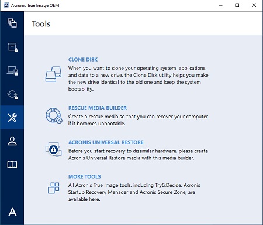The height and width of the screenshot is (225, 263).
Task: Click the 'All Acronis True Image tools' description
Action: pos(134,192)
